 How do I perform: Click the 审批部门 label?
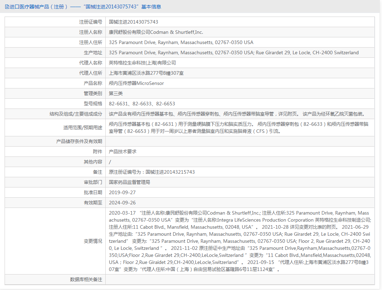tap(93, 182)
